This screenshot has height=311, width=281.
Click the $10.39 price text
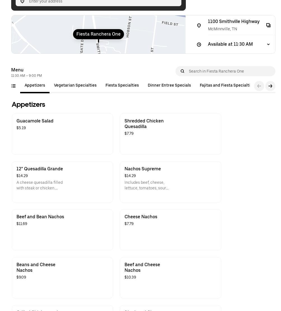coord(130,277)
